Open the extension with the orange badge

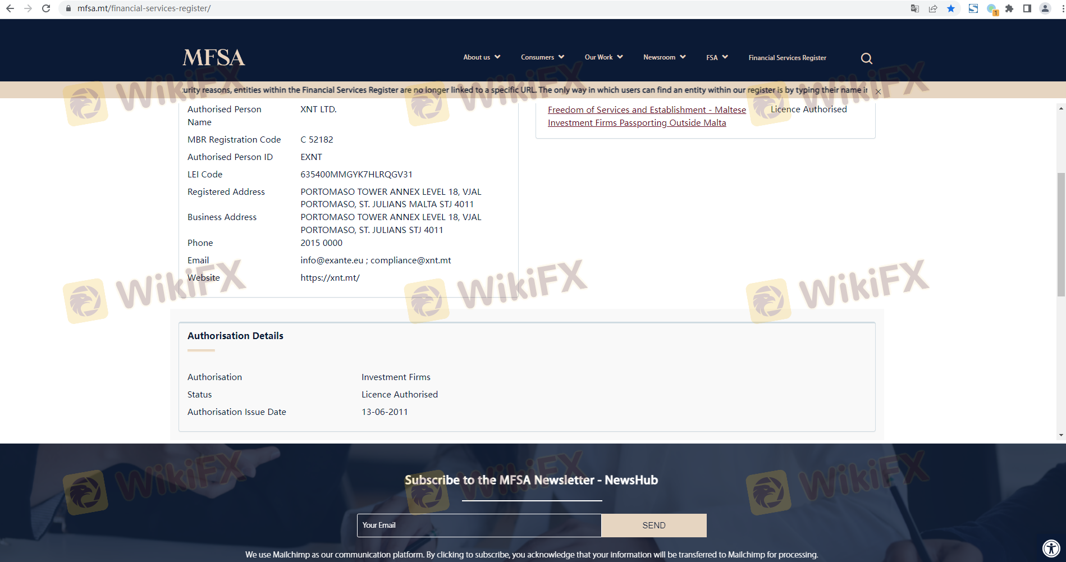992,9
